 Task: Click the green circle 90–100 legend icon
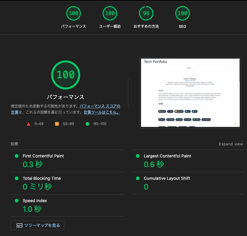point(87,124)
